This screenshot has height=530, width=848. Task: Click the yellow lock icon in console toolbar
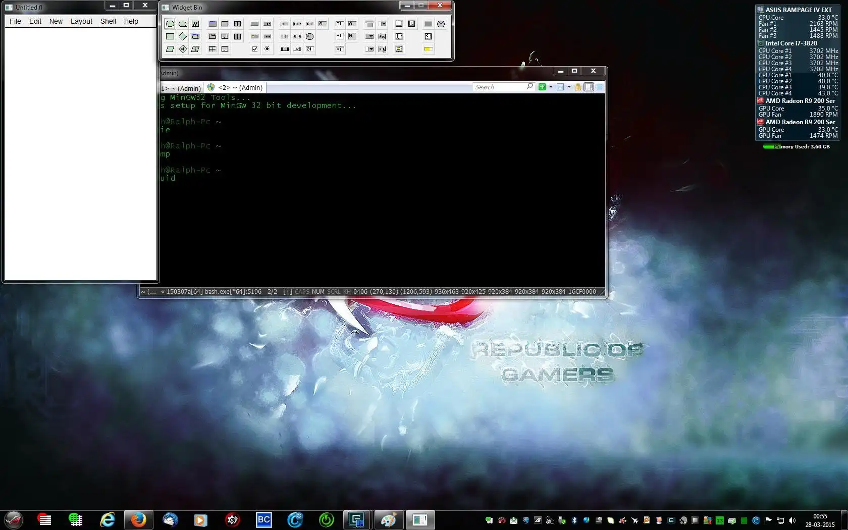point(578,87)
